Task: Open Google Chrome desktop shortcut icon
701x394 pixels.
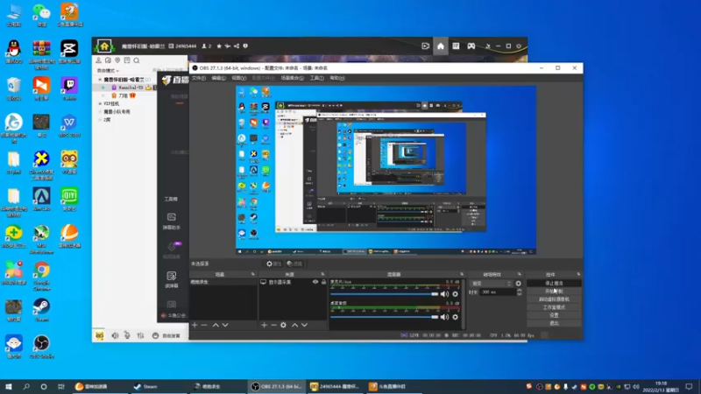Action: click(x=41, y=275)
